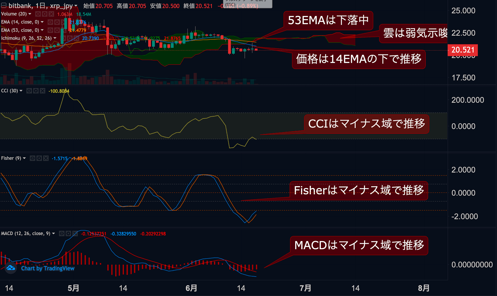This screenshot has width=497, height=296.
Task: Open Fisher indicator settings gear
Action: click(x=39, y=158)
